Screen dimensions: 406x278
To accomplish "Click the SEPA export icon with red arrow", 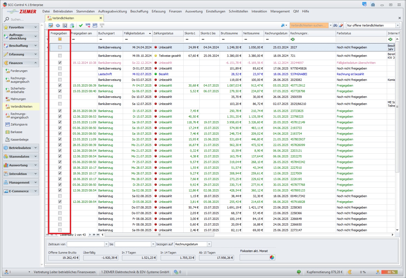I will point(88,25).
